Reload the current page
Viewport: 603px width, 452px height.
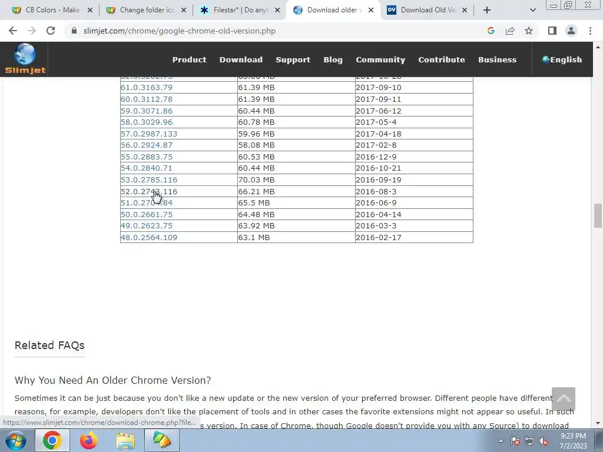(51, 31)
